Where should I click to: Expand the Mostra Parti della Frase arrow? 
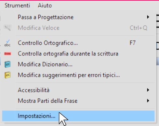[148, 101]
